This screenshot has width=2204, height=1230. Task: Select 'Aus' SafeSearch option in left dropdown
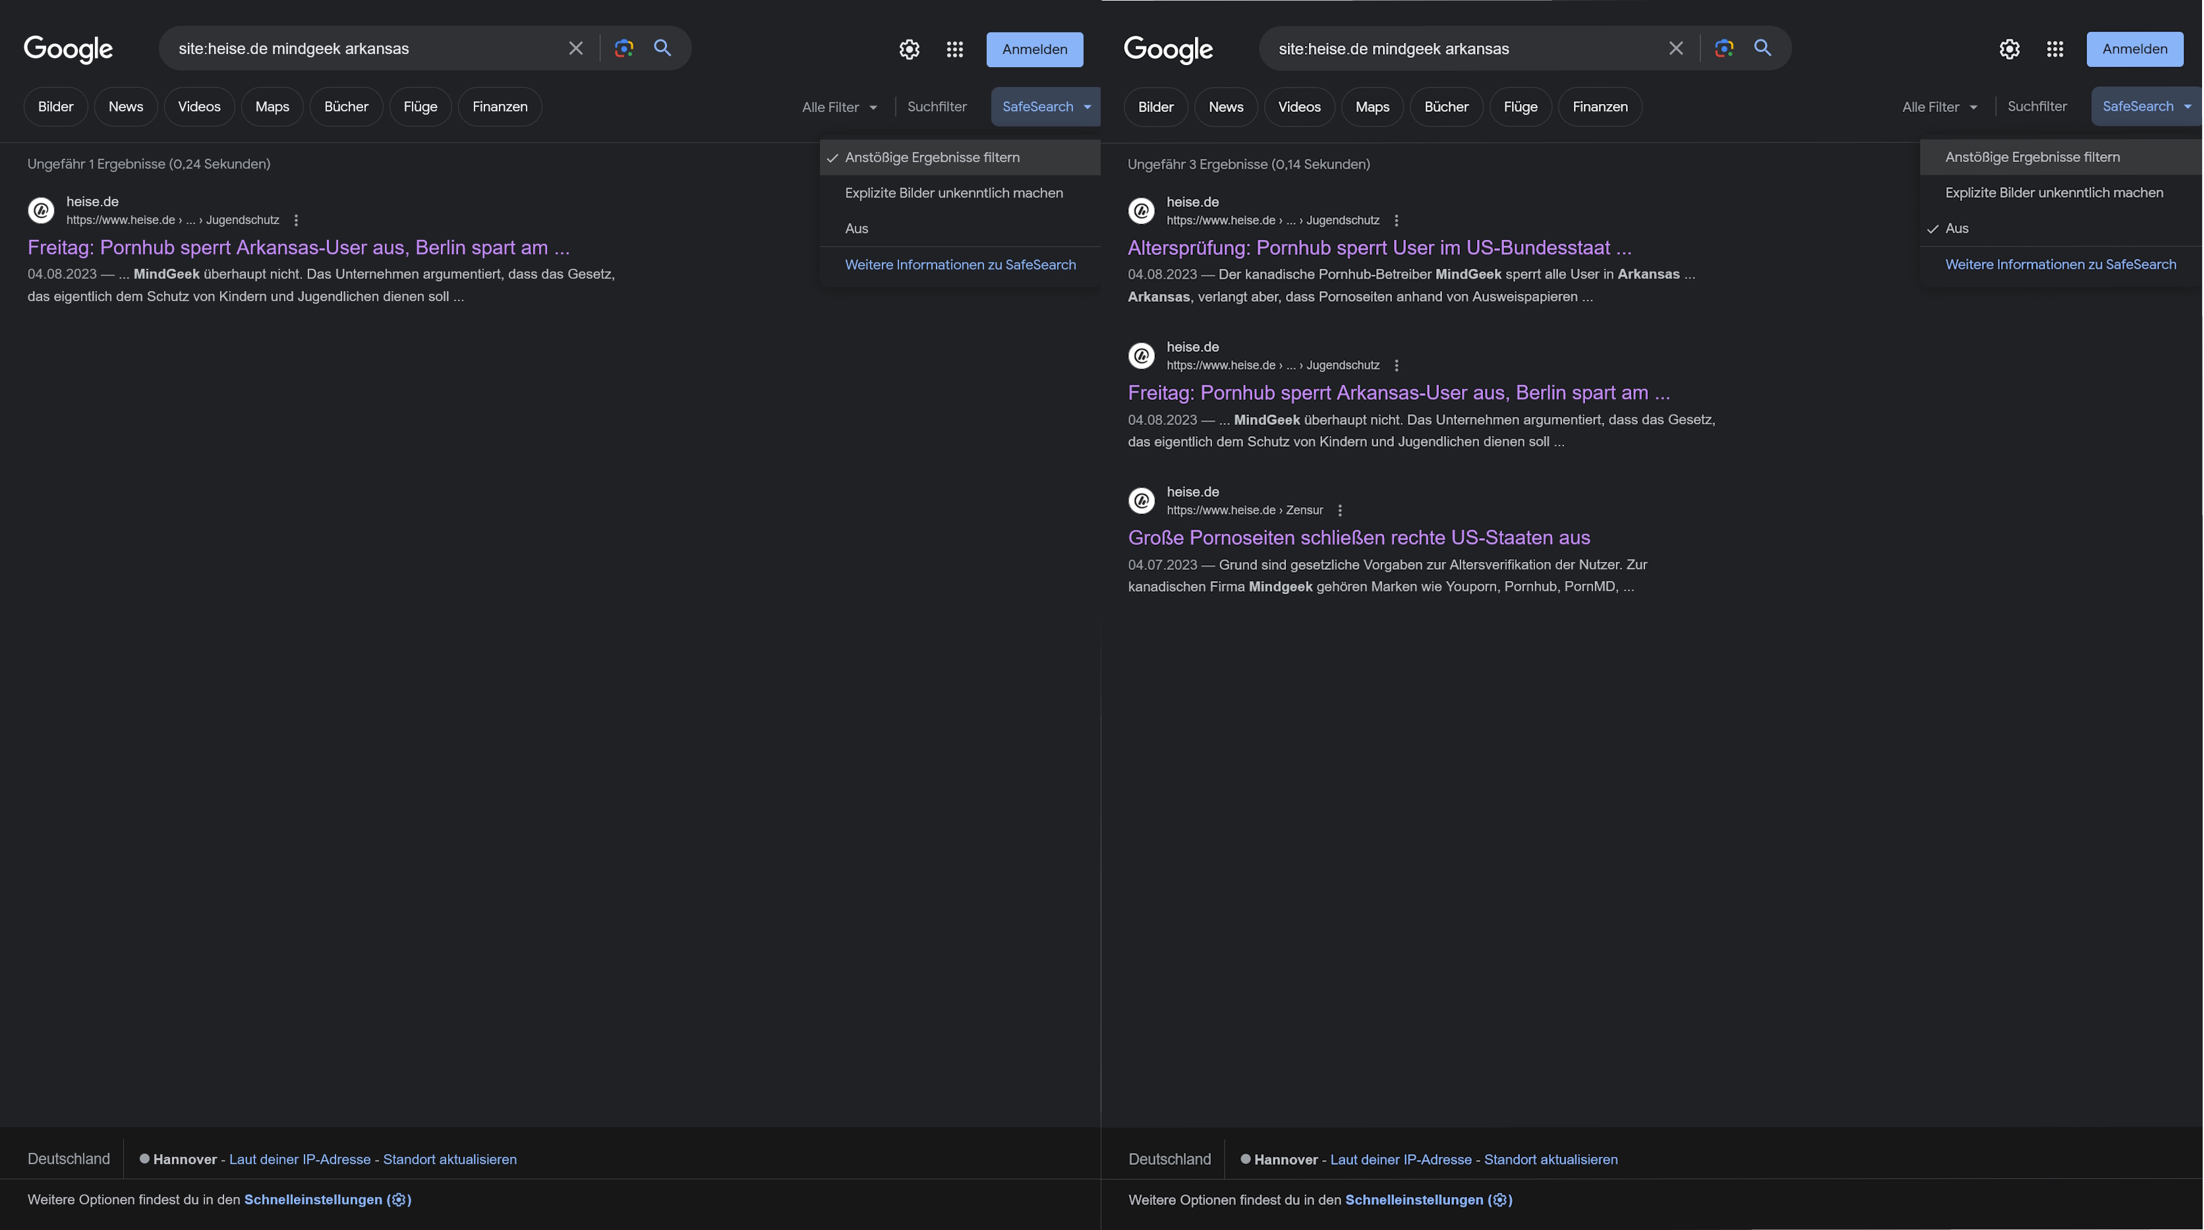click(x=856, y=229)
